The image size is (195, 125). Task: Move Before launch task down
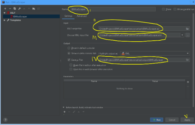click(x=84, y=112)
